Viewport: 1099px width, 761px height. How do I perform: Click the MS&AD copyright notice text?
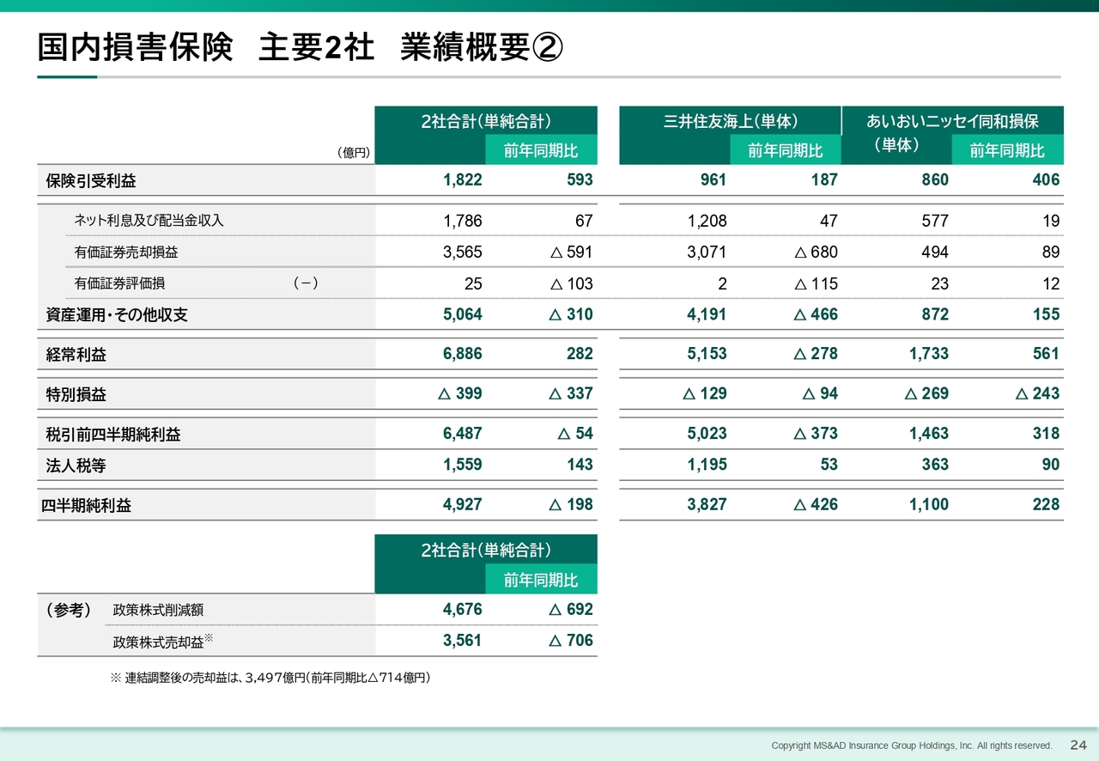click(x=911, y=746)
